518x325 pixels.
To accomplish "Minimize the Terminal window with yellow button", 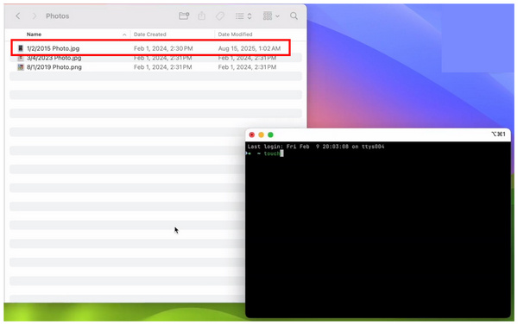I will pyautogui.click(x=261, y=134).
